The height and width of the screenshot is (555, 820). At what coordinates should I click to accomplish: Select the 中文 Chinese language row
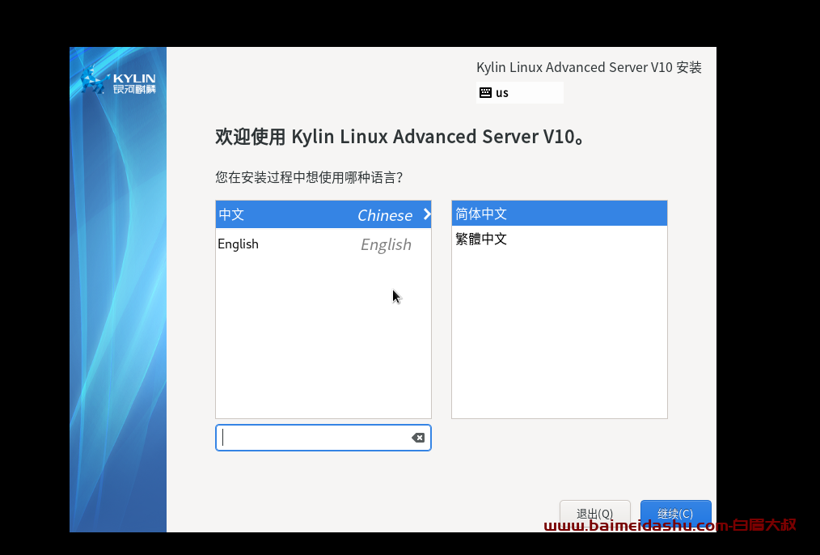pyautogui.click(x=323, y=214)
